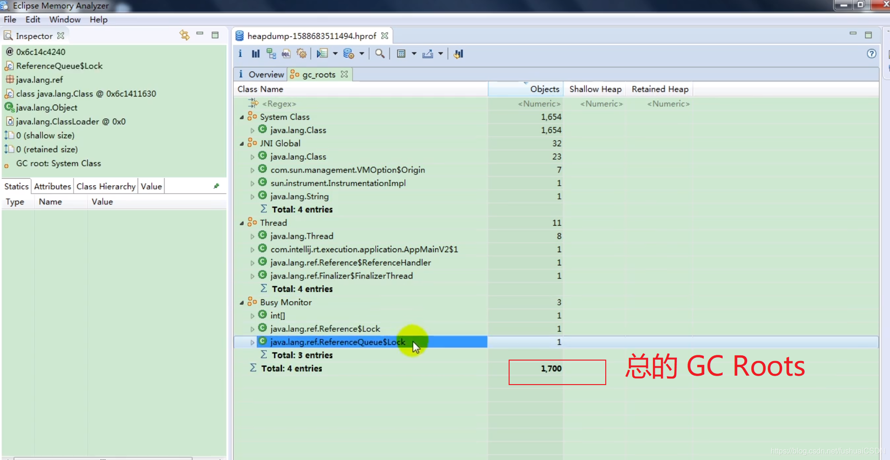Viewport: 890px width, 460px height.
Task: Collapse the Busy Monitor node
Action: coord(242,303)
